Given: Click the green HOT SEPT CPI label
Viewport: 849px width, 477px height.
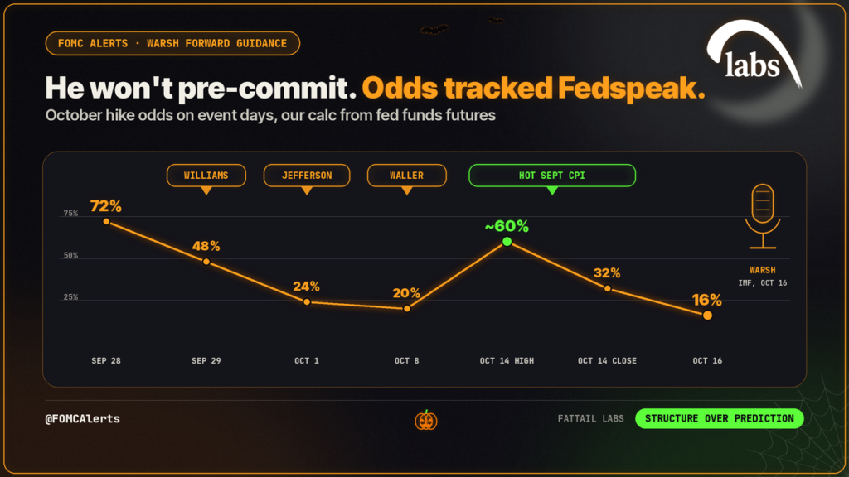Looking at the screenshot, I should click(x=551, y=176).
